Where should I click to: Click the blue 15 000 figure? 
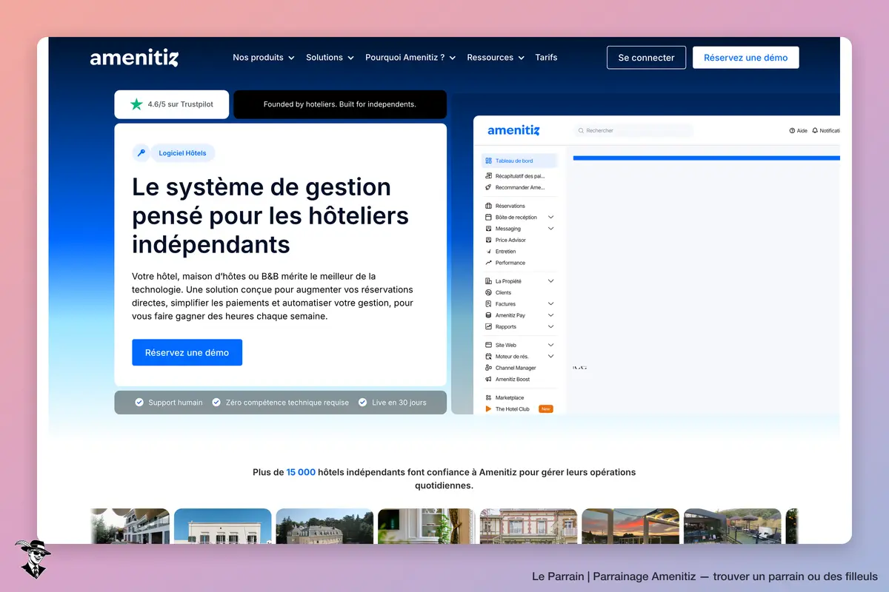coord(301,472)
